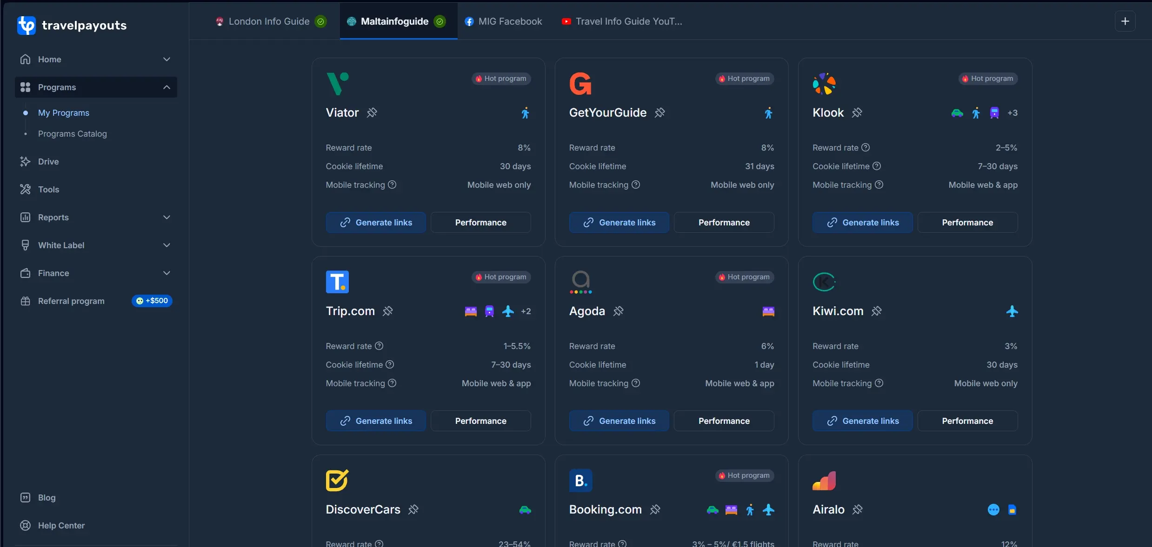Expand the Reports menu chevron
This screenshot has width=1152, height=547.
point(166,217)
